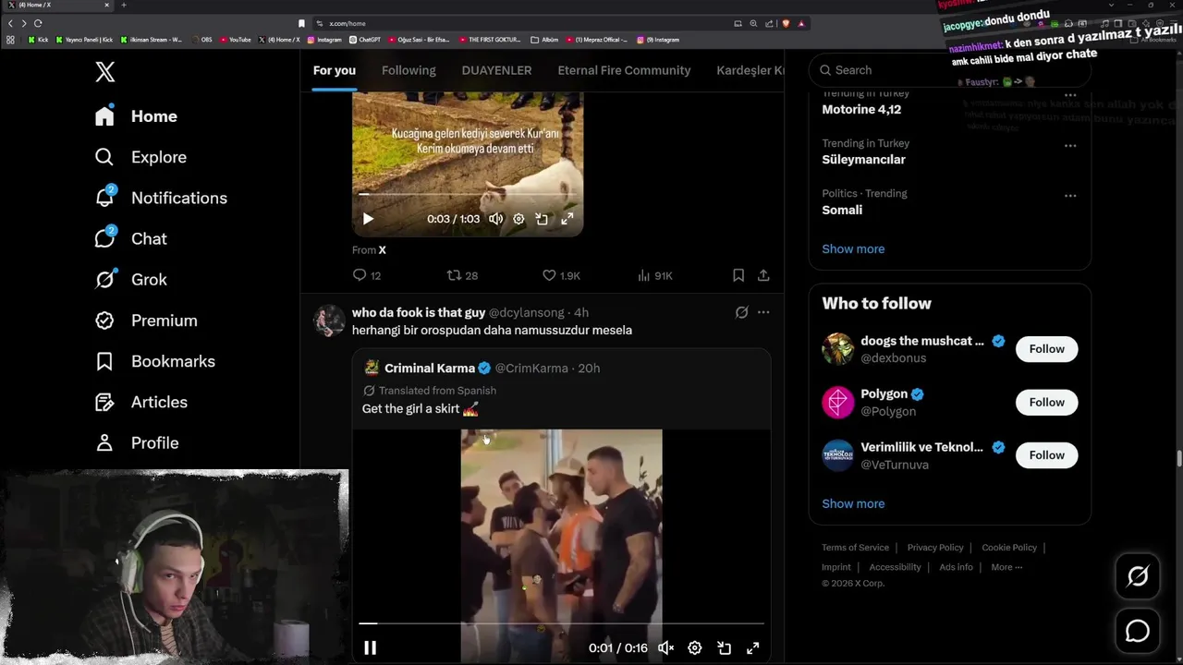The width and height of the screenshot is (1183, 665).
Task: Share the cat video post
Action: (763, 275)
